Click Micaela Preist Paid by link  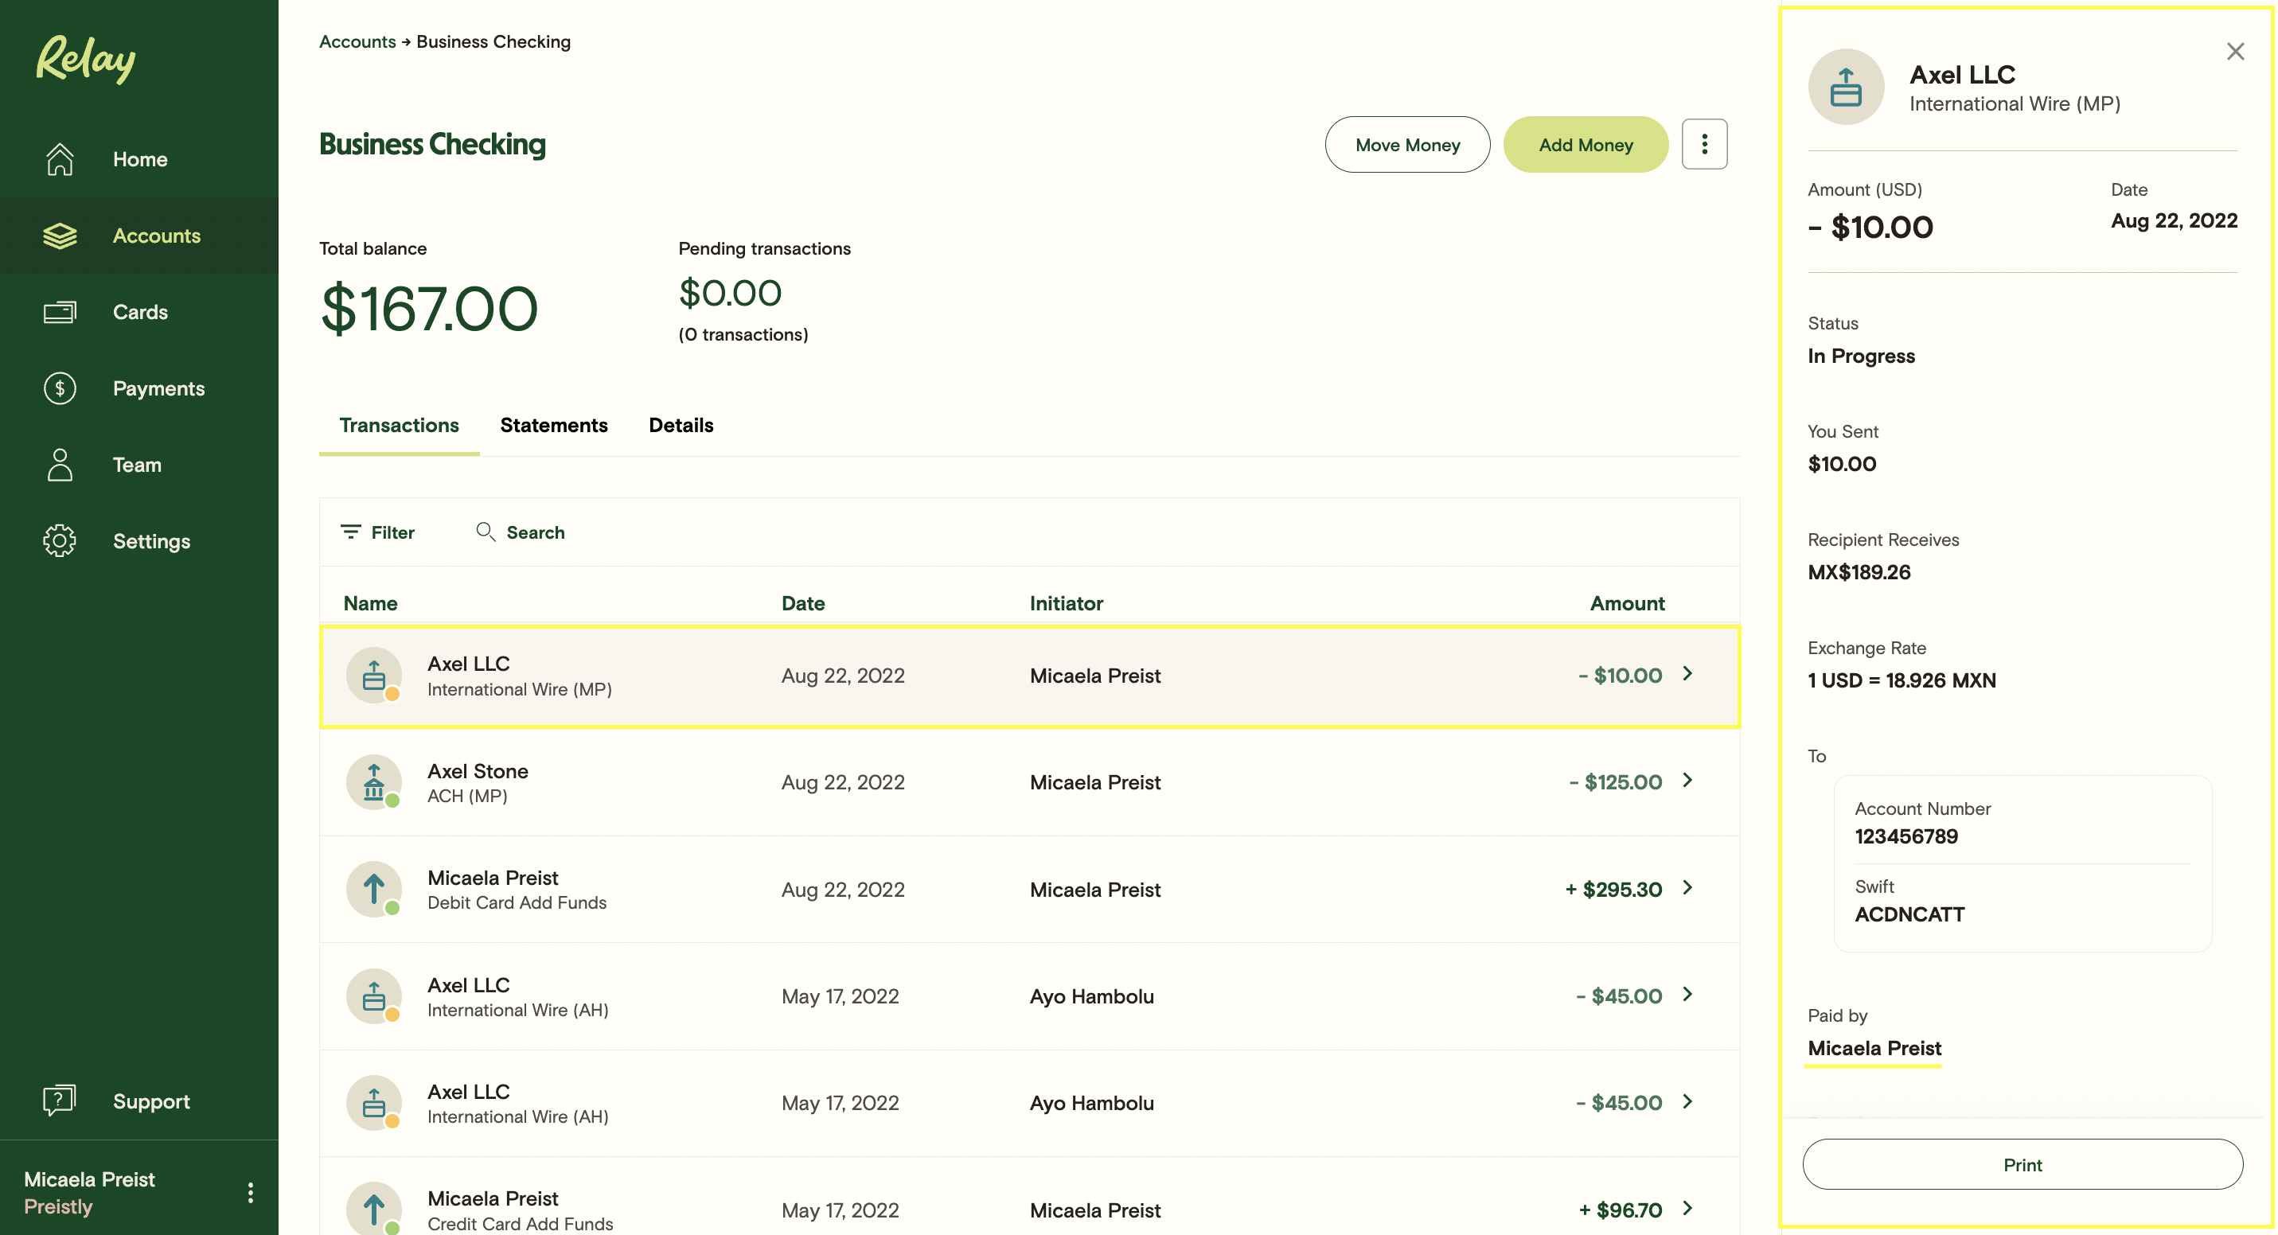[x=1874, y=1049]
